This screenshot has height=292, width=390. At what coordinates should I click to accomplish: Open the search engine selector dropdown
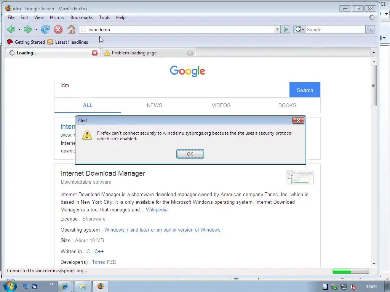299,30
